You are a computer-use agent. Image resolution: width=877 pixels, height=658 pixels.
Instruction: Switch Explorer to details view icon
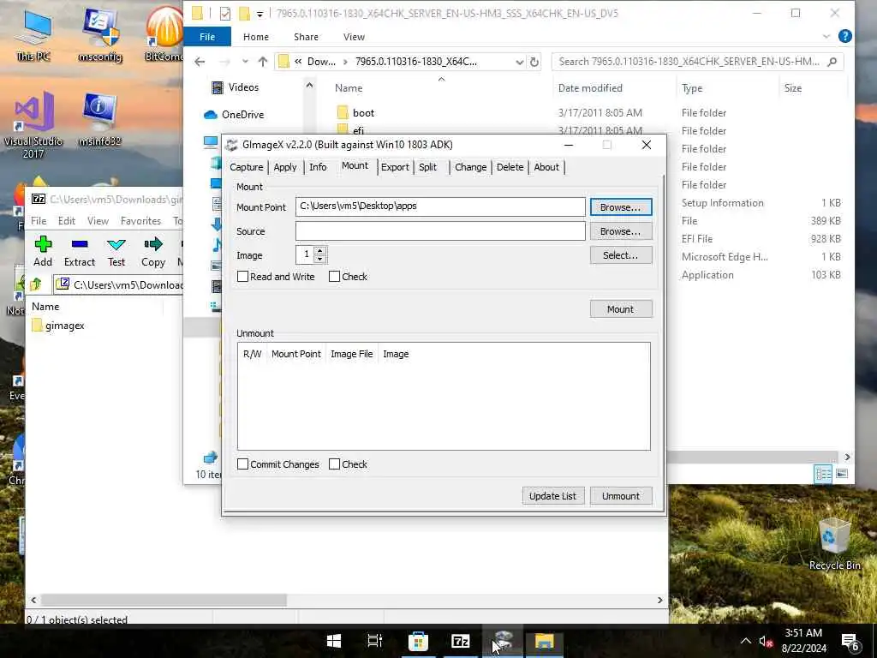823,474
